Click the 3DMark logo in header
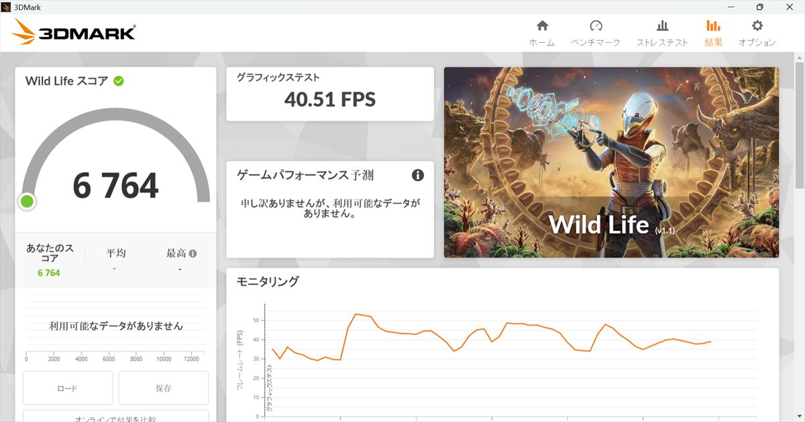805x422 pixels. [74, 32]
